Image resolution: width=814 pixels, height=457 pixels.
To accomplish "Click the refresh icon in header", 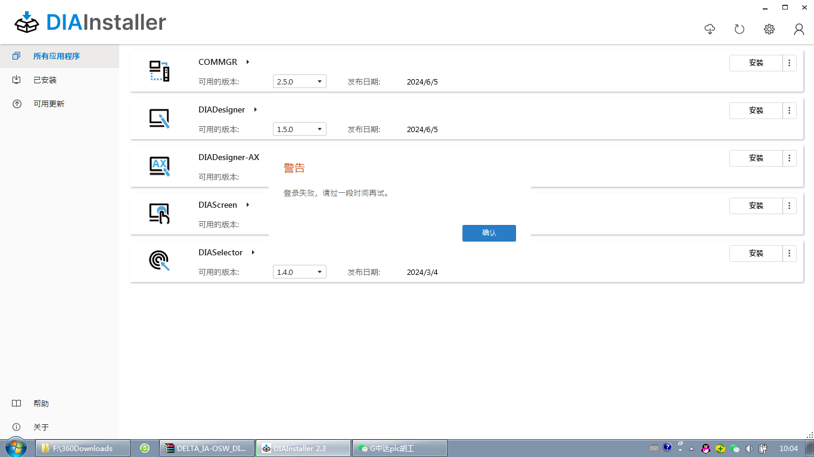I will click(x=740, y=29).
